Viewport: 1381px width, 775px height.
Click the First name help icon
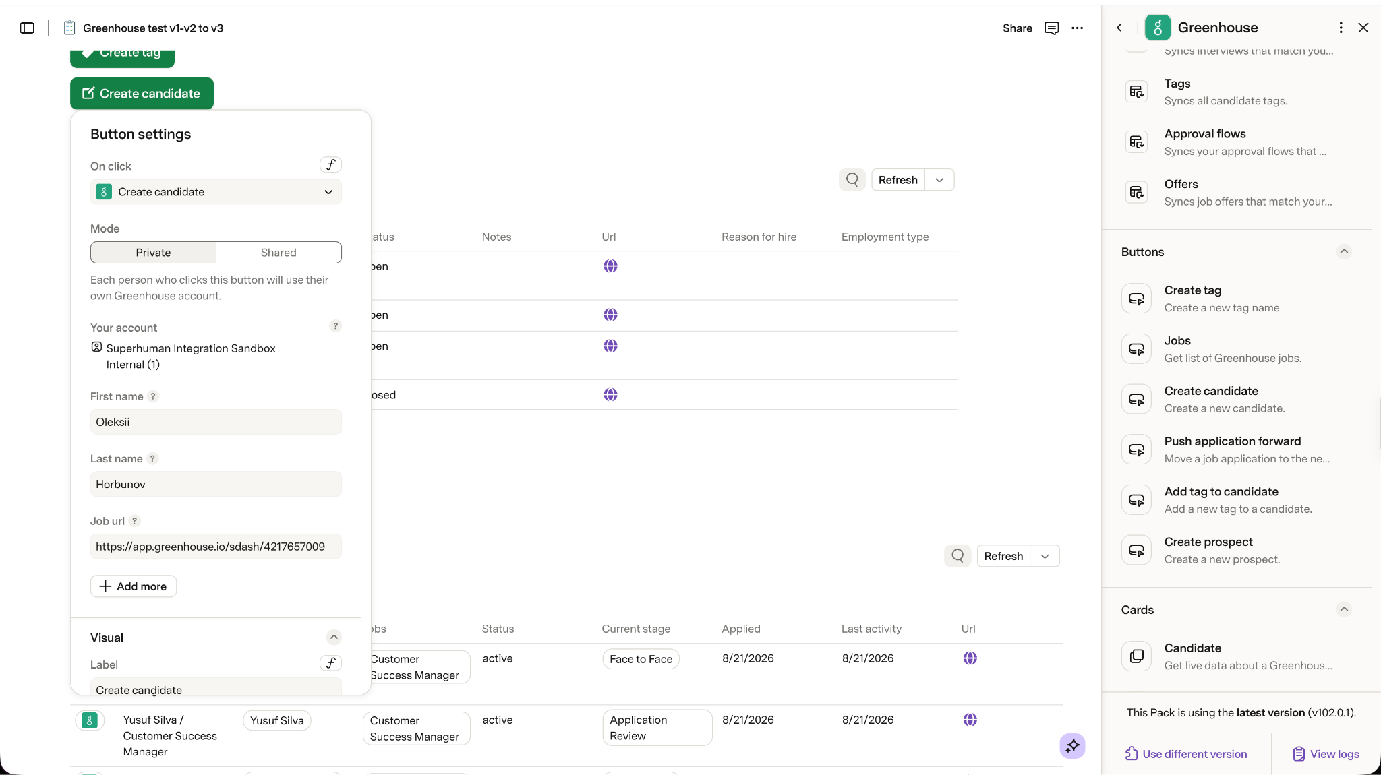pyautogui.click(x=153, y=396)
